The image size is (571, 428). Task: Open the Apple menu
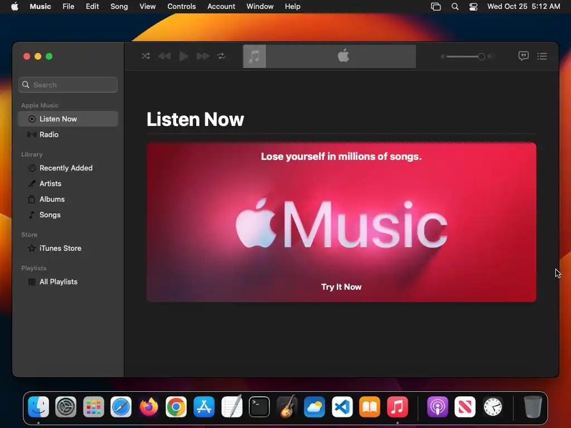click(x=14, y=7)
